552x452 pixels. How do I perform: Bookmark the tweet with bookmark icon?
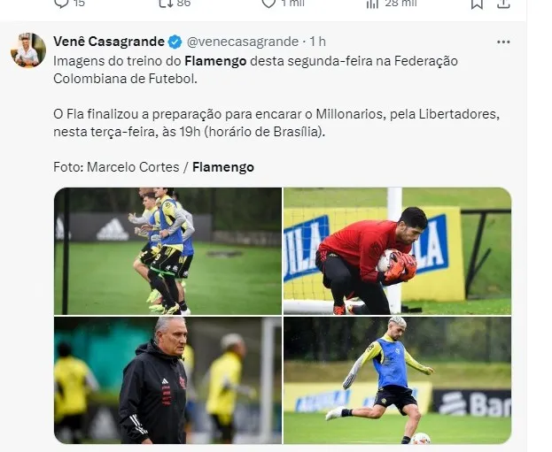(x=477, y=4)
